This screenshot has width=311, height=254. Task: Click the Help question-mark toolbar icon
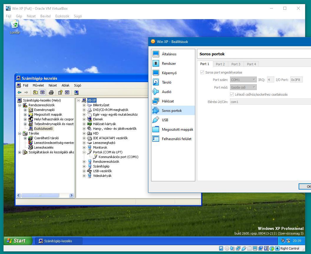[x=60, y=92]
